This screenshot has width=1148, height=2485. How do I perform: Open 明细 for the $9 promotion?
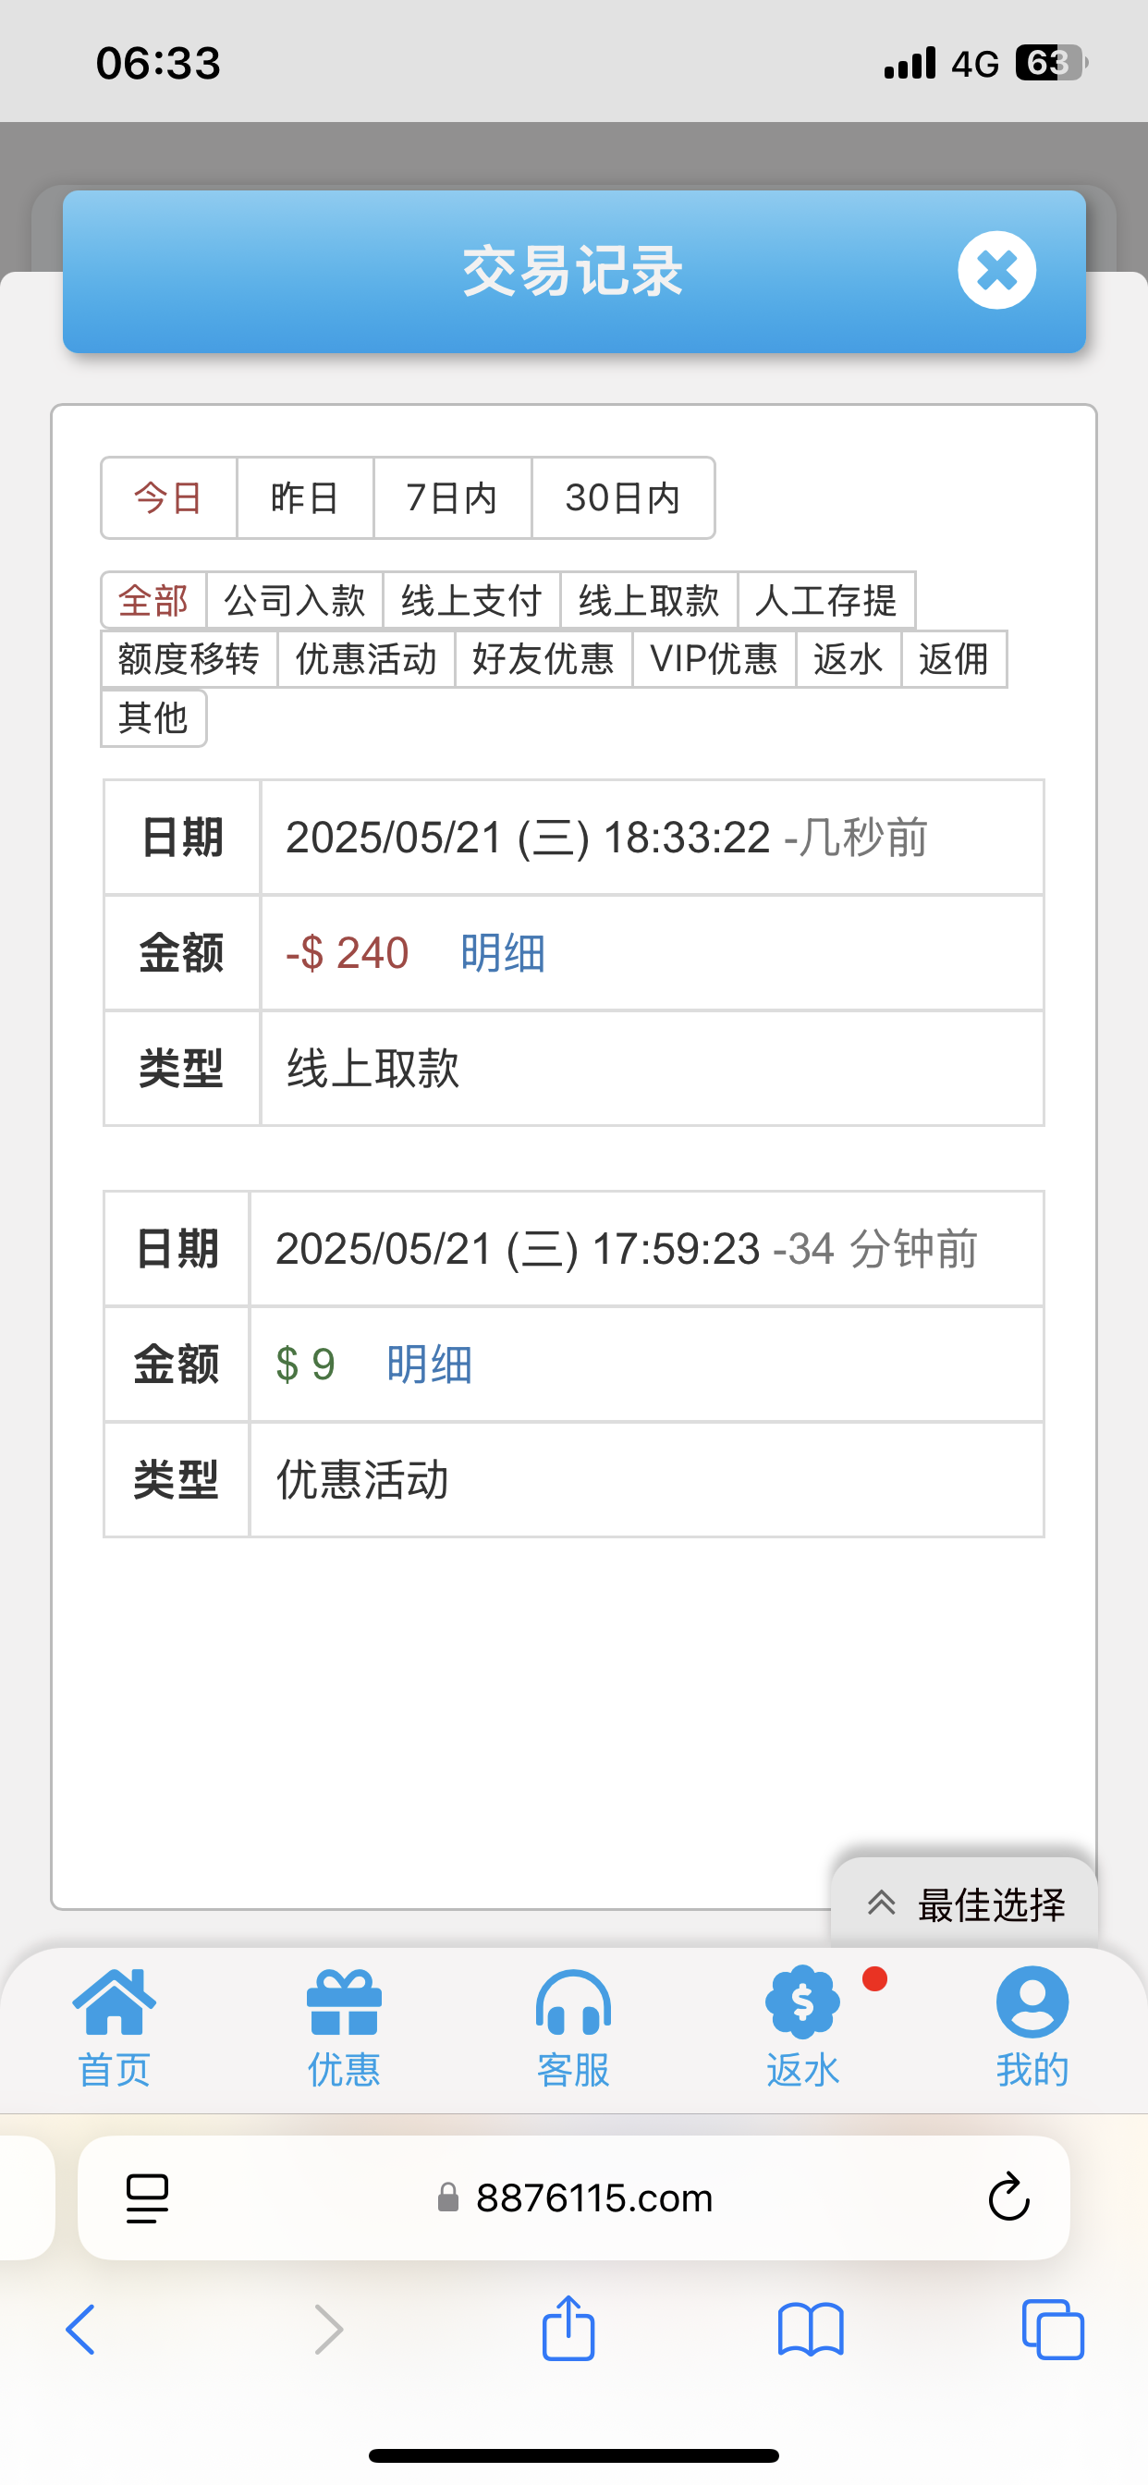(429, 1364)
